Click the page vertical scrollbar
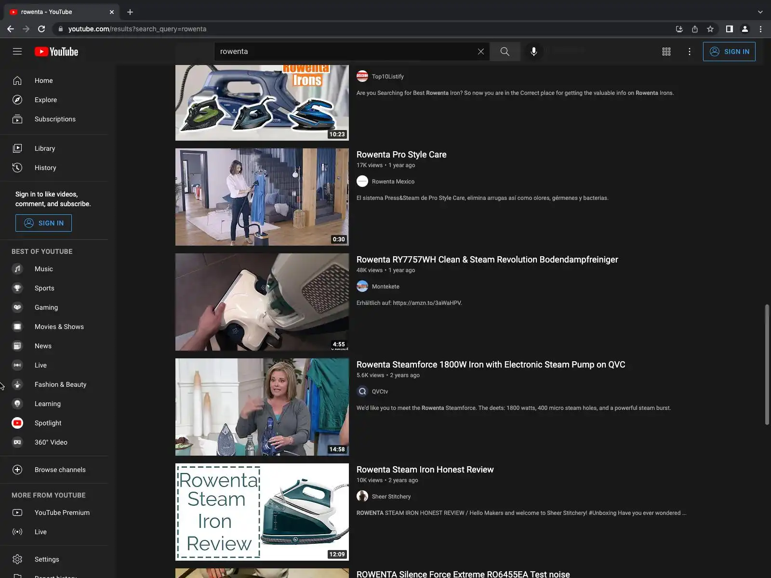The height and width of the screenshot is (578, 771). point(767,365)
